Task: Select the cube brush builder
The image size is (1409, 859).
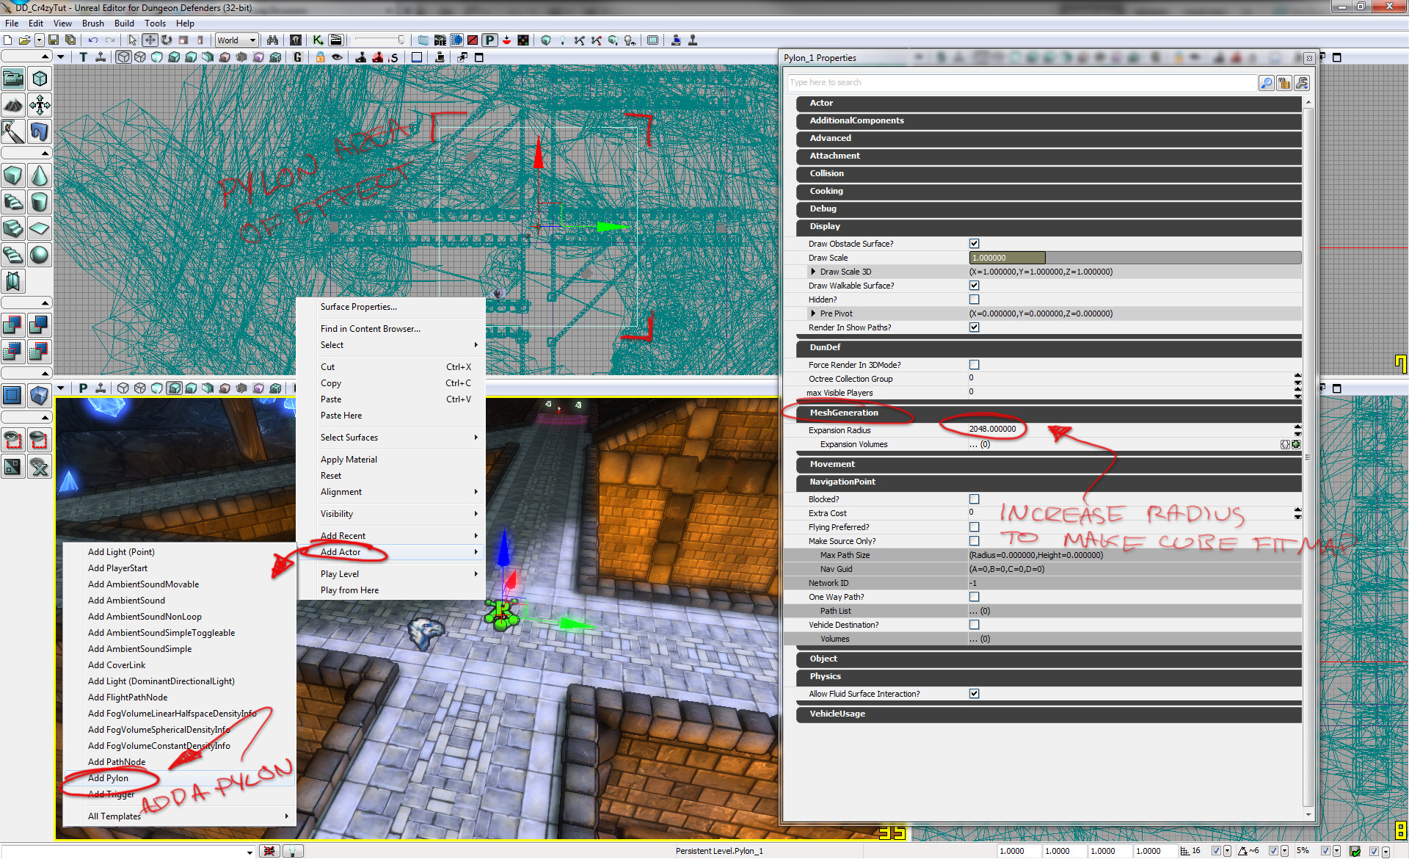Action: 13,175
